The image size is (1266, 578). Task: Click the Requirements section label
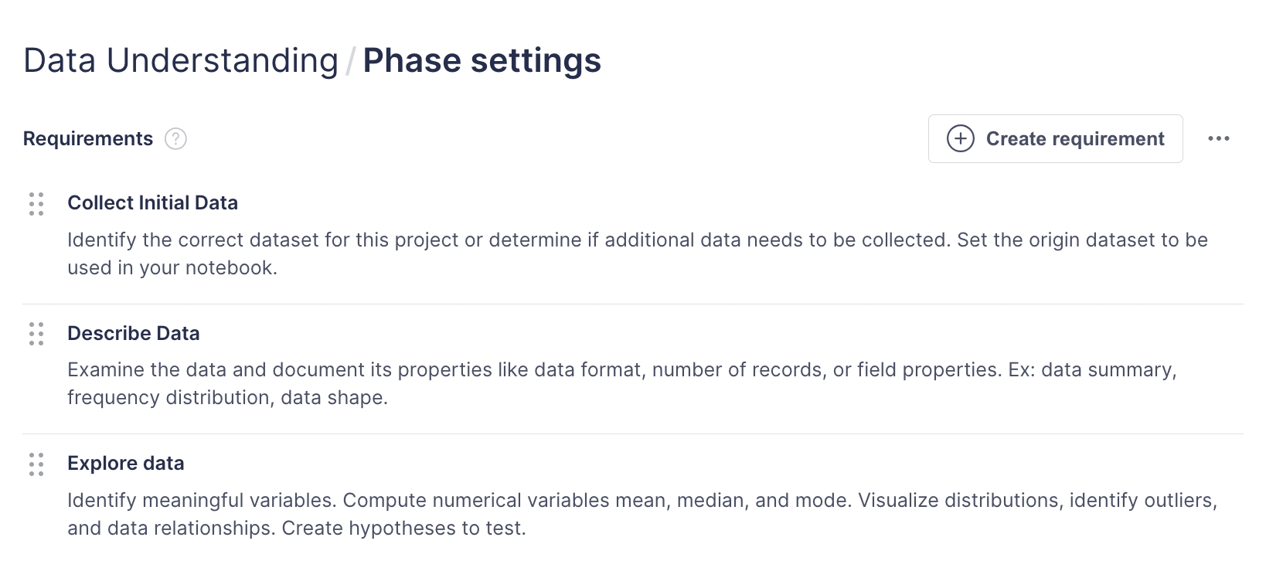click(88, 139)
